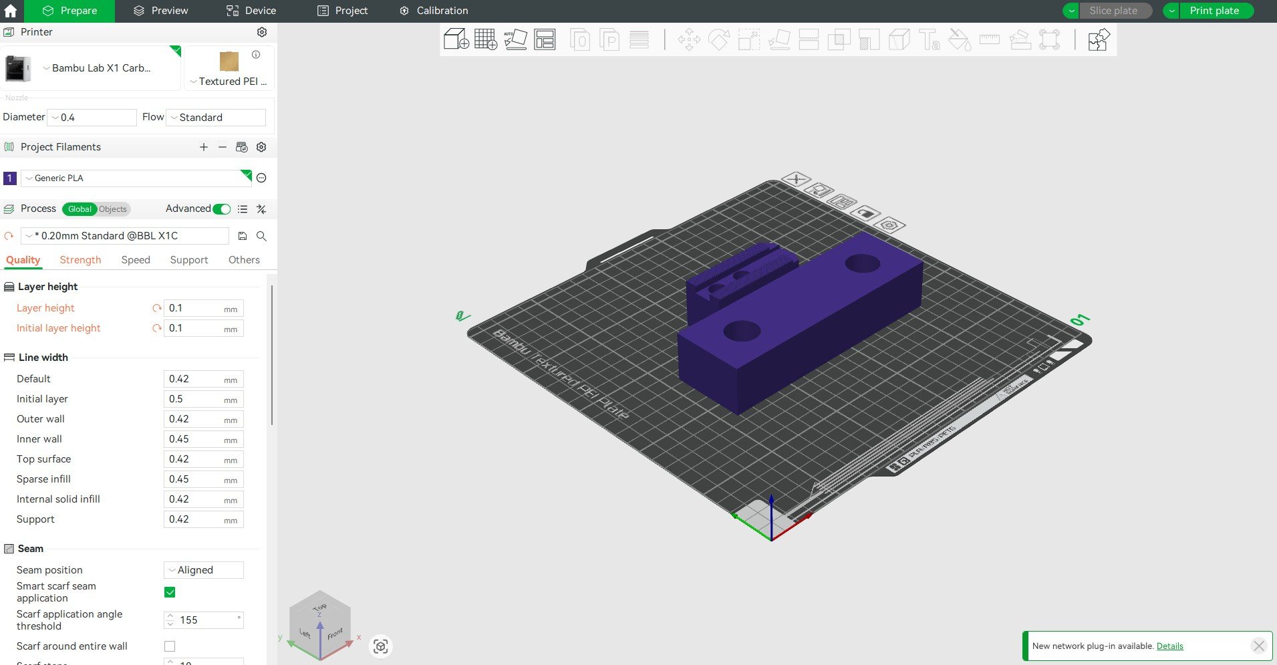Screen dimensions: 1277x665
Task: Open Details link in the plug-in notification
Action: click(1169, 646)
